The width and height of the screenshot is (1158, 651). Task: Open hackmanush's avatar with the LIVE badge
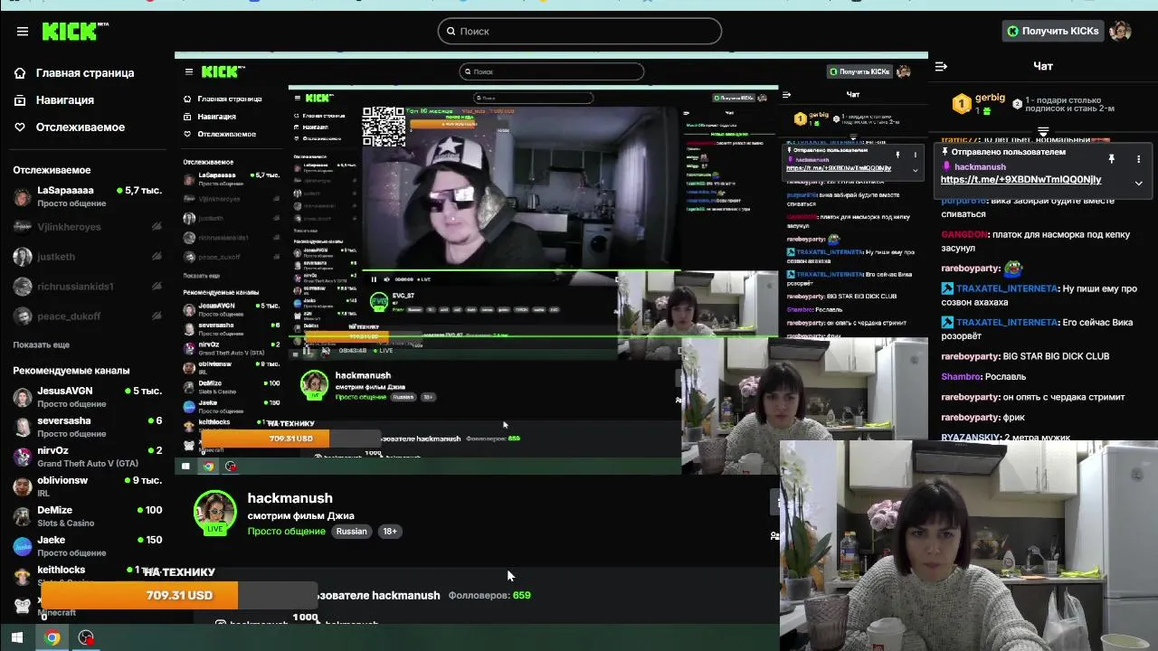click(215, 513)
